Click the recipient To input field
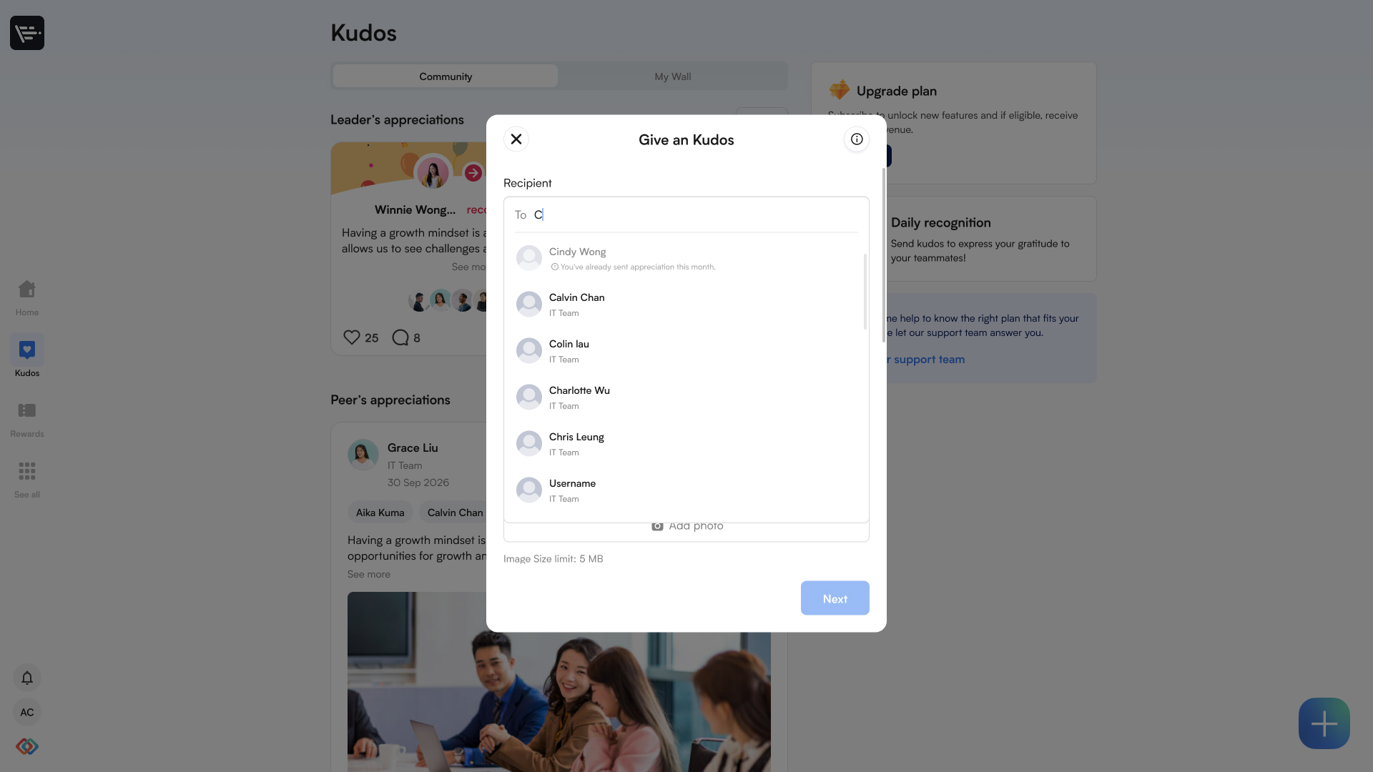1373x772 pixels. (x=686, y=214)
